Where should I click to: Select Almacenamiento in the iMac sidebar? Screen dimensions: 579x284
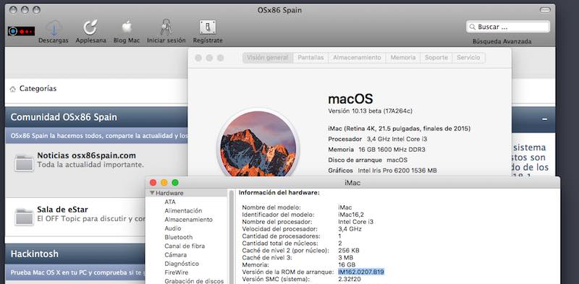click(188, 220)
